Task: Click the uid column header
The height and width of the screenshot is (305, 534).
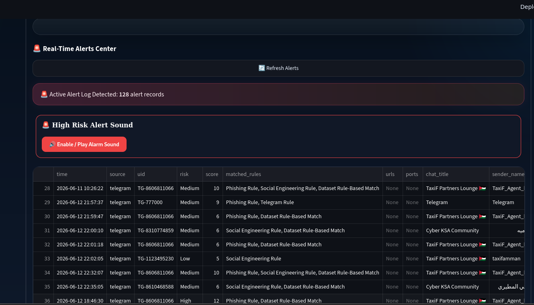Action: (x=155, y=174)
